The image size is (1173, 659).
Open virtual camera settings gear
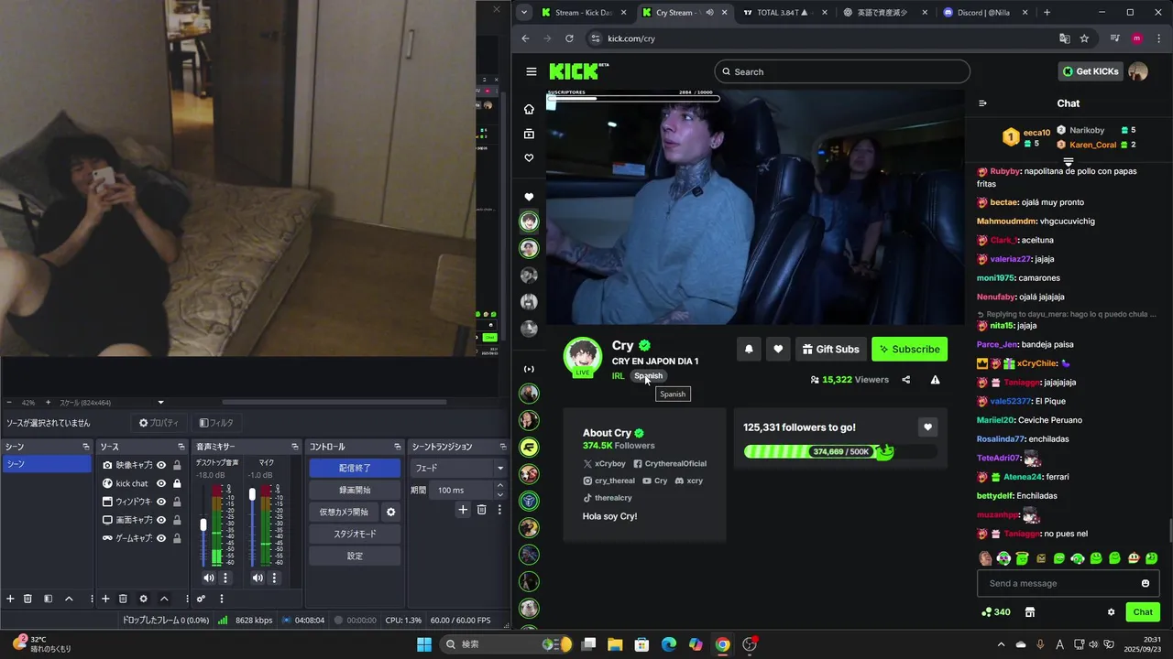tap(390, 512)
